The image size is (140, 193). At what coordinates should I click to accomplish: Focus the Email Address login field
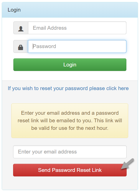pos(77,28)
